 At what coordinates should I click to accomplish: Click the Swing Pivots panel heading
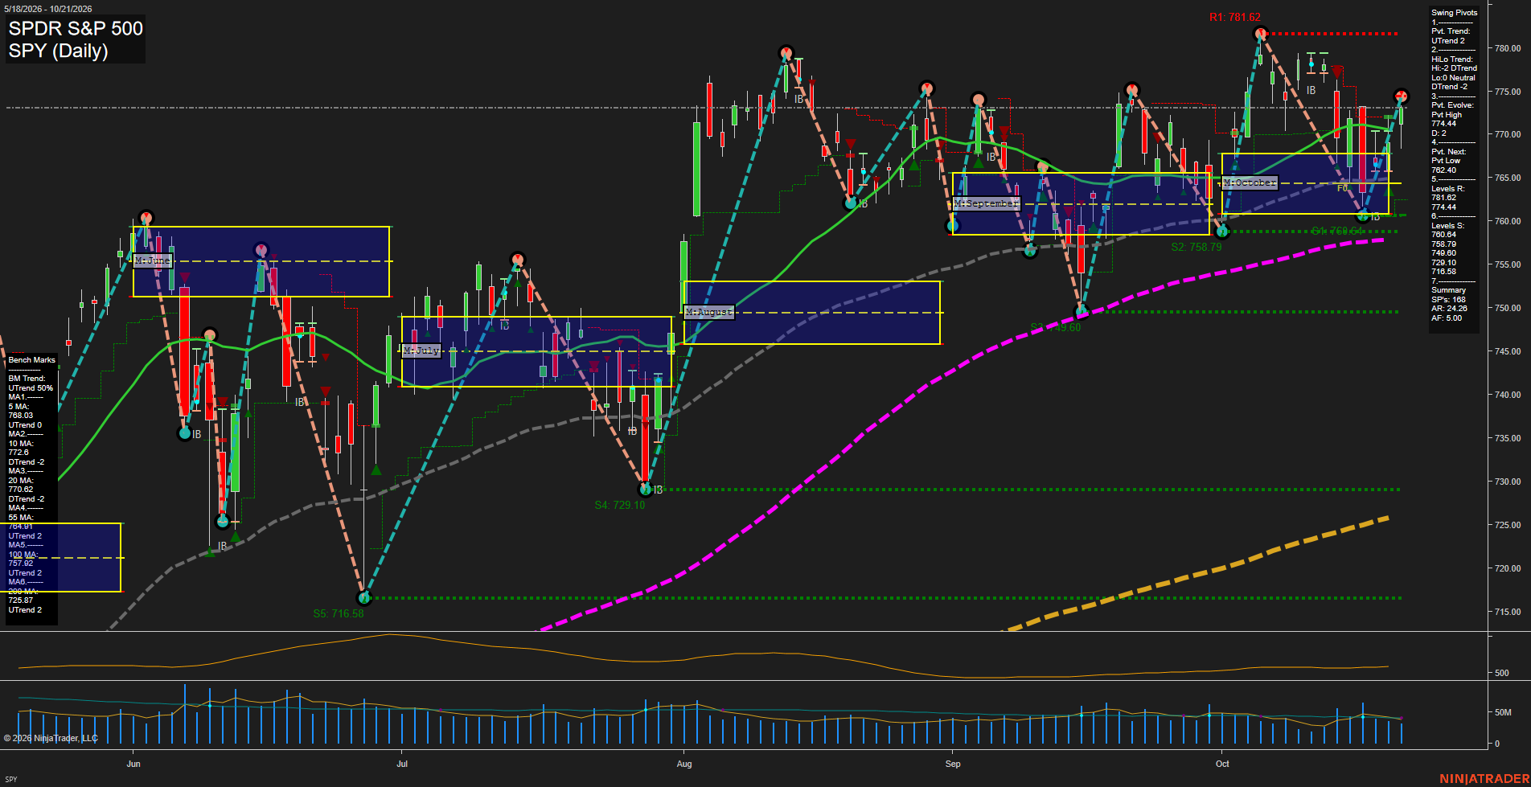pyautogui.click(x=1455, y=13)
